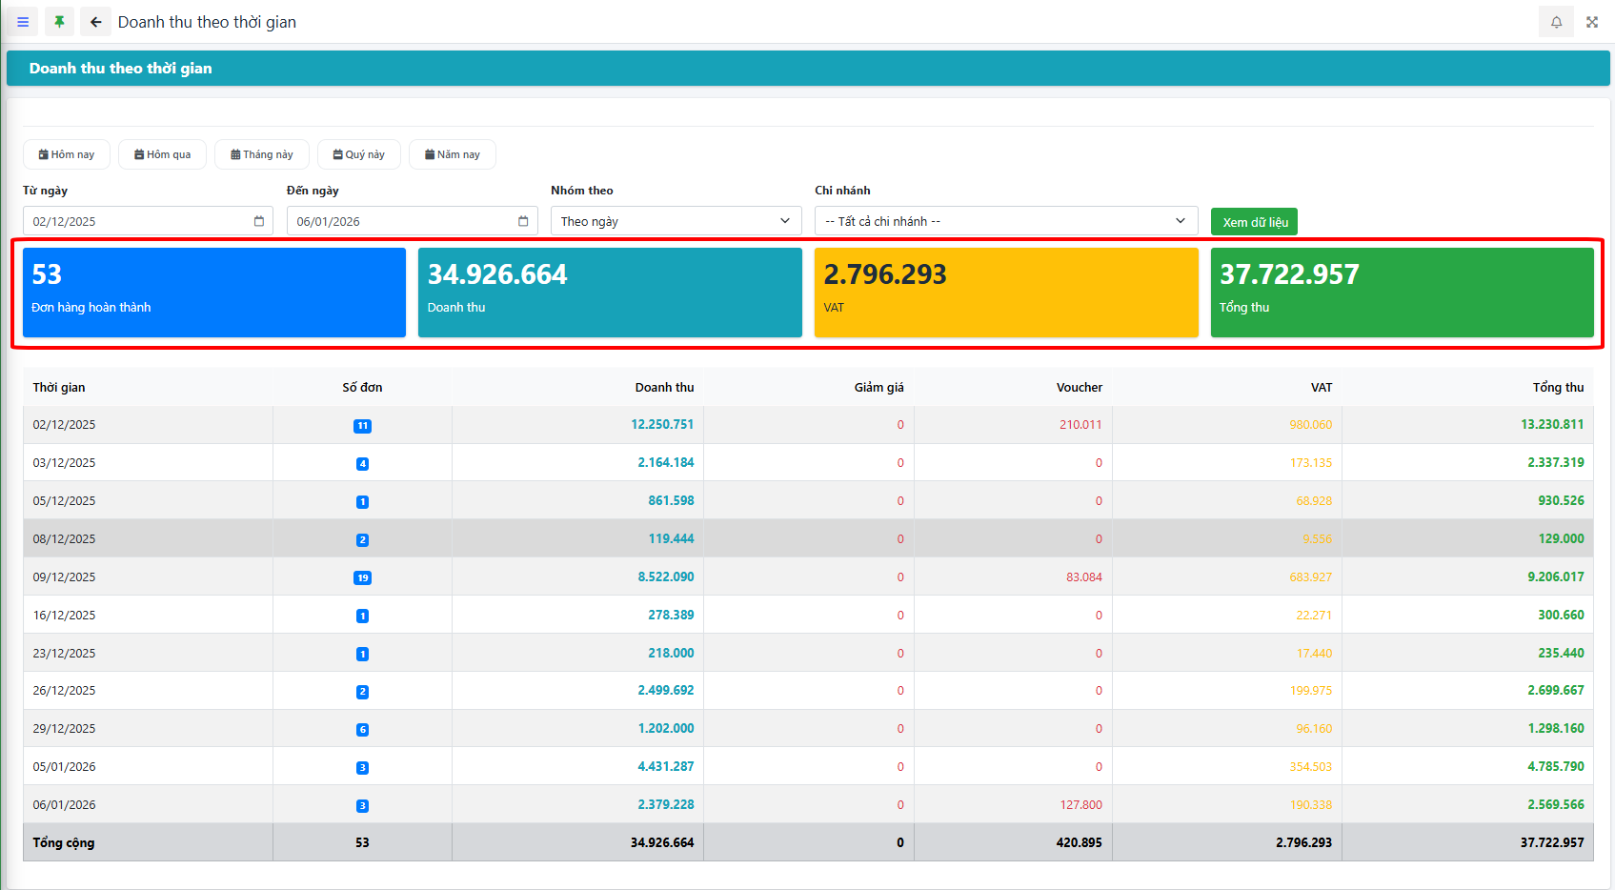This screenshot has height=890, width=1615.
Task: Select the Hôm nay quick filter
Action: coord(67,154)
